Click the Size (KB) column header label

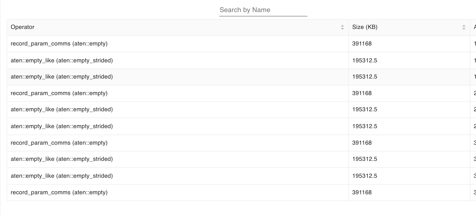365,27
